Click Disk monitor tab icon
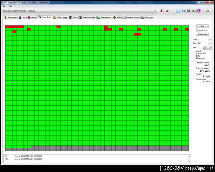215x172 pixels. point(99,18)
